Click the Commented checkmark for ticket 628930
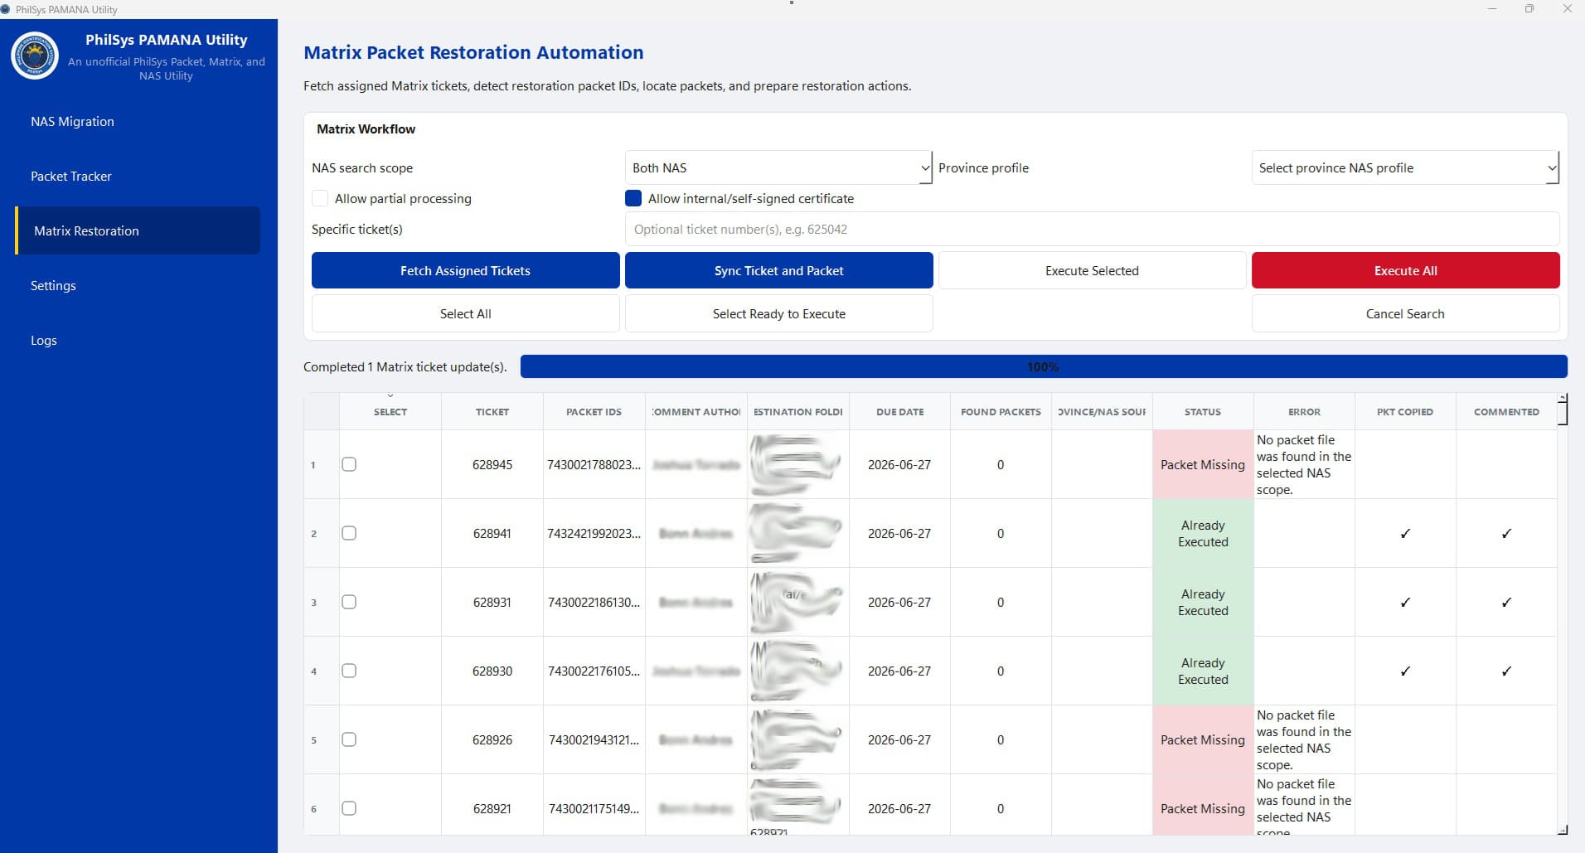This screenshot has height=853, width=1585. [x=1506, y=671]
